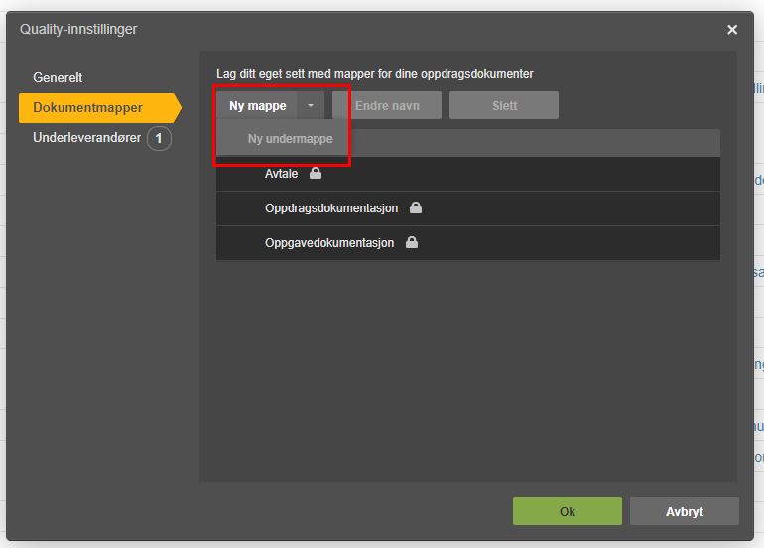Click the Slett button

coord(504,106)
